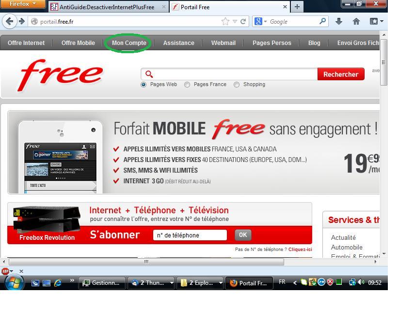Click the magnifier in the Google search box

click(x=322, y=21)
